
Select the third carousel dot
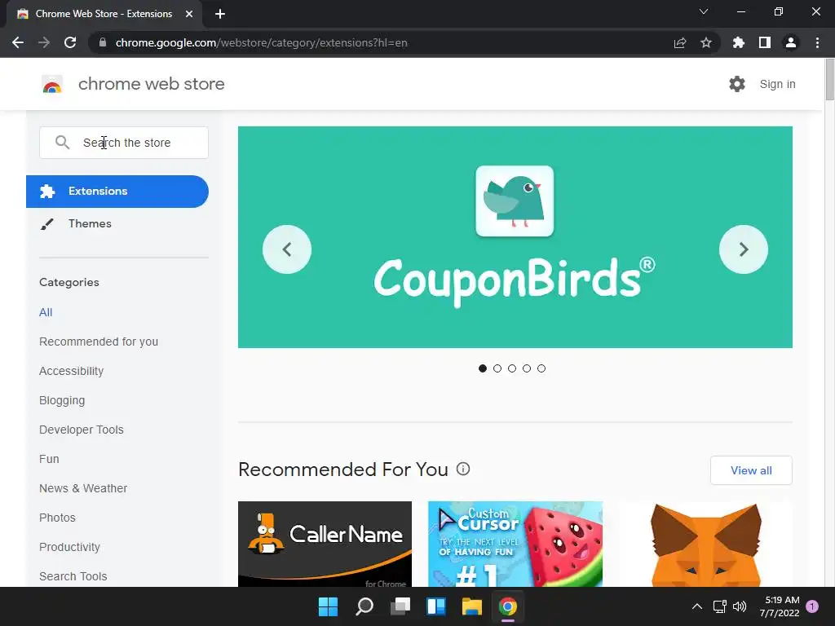coord(512,368)
